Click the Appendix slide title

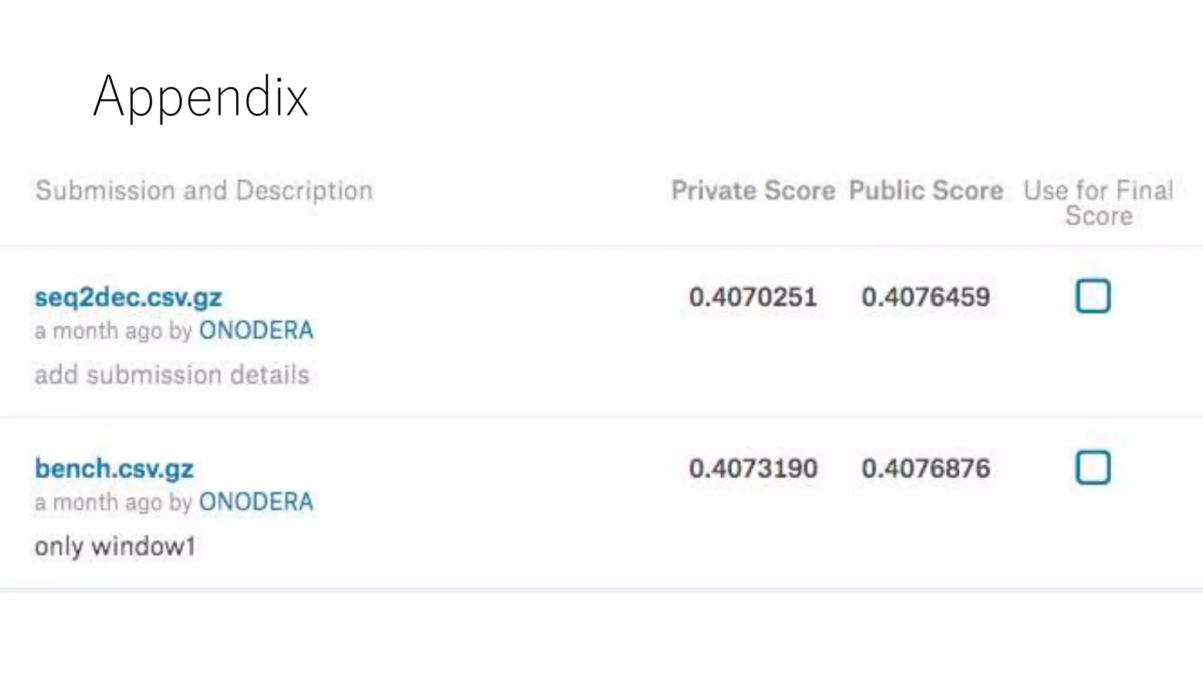[201, 97]
